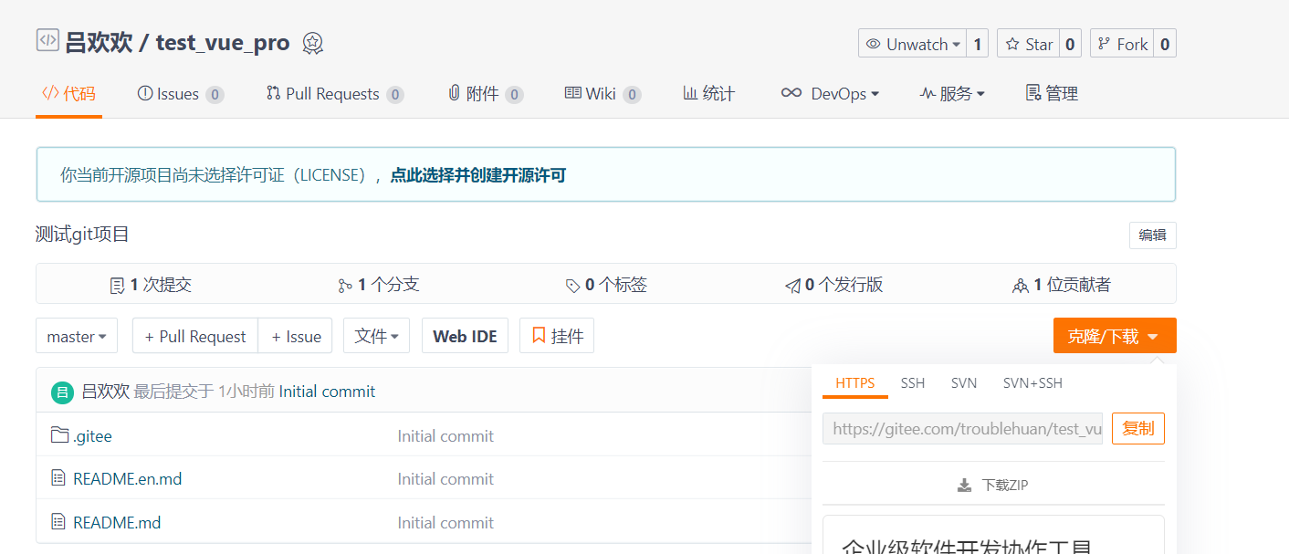Click the clone URL input field
1289x554 pixels.
pos(962,429)
